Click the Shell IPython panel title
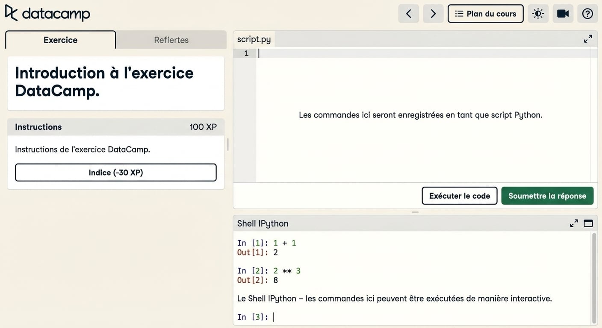Image resolution: width=602 pixels, height=328 pixels. (263, 223)
